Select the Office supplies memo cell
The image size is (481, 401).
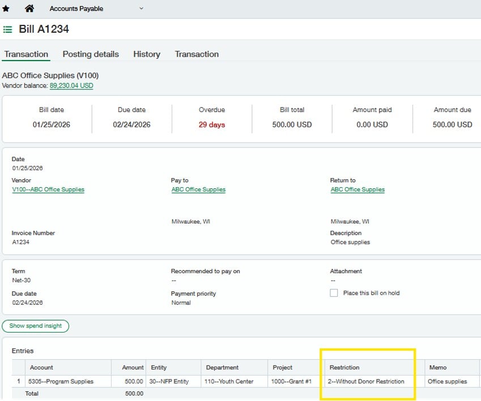tap(452, 381)
